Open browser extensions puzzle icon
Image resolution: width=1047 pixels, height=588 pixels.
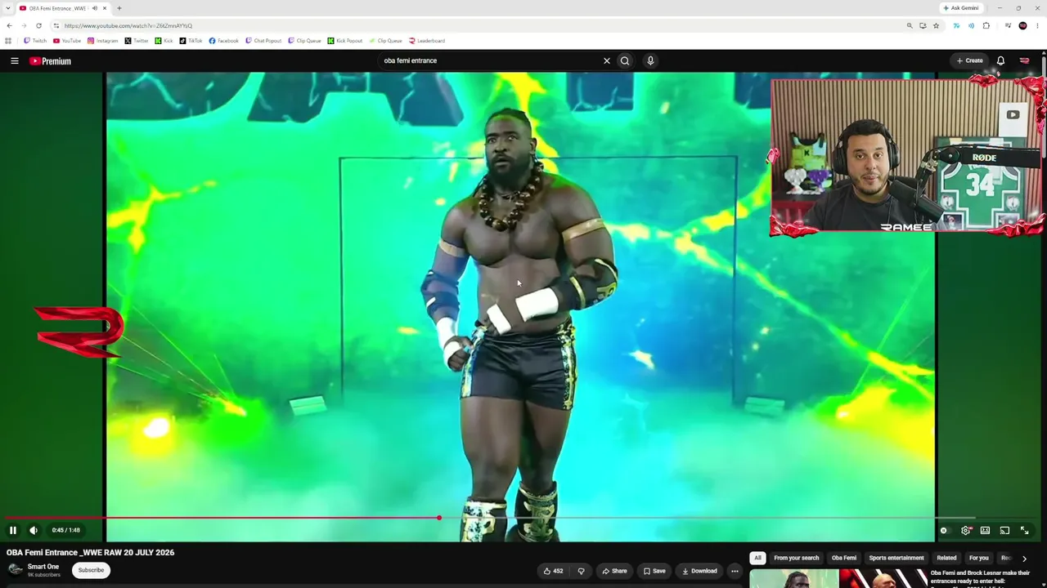click(x=986, y=25)
